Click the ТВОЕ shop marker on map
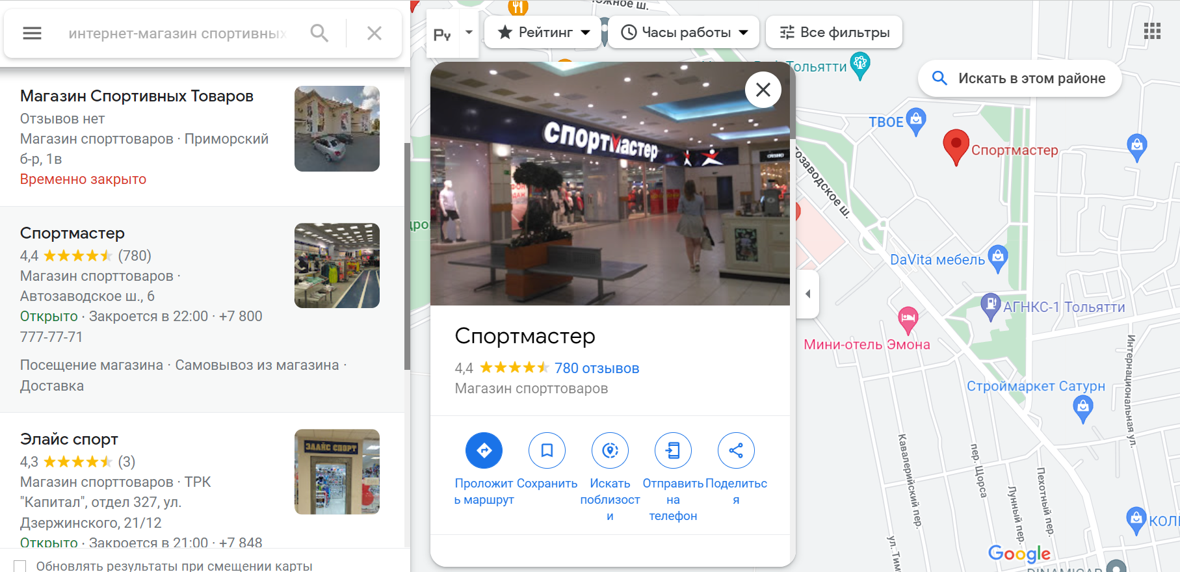Image resolution: width=1180 pixels, height=572 pixels. (916, 122)
